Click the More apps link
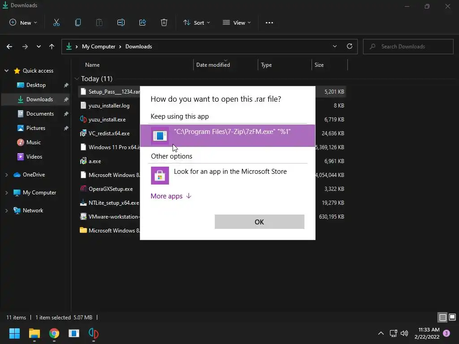The height and width of the screenshot is (344, 459). coord(171,196)
